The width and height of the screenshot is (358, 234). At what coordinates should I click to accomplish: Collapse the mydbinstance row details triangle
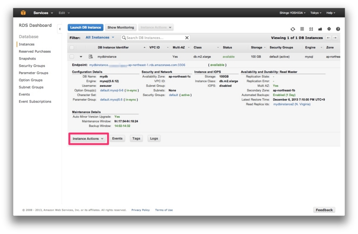(x=81, y=57)
